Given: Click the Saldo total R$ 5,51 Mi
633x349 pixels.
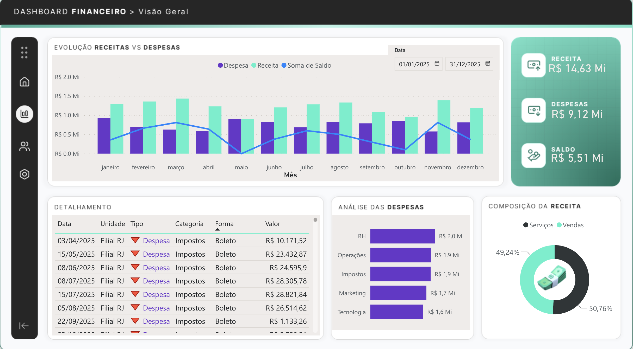Looking at the screenshot, I should tap(577, 158).
